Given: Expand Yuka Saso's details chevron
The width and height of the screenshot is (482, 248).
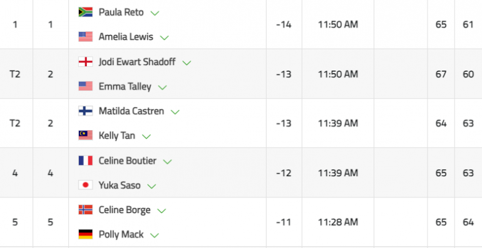Looking at the screenshot, I should pos(152,186).
